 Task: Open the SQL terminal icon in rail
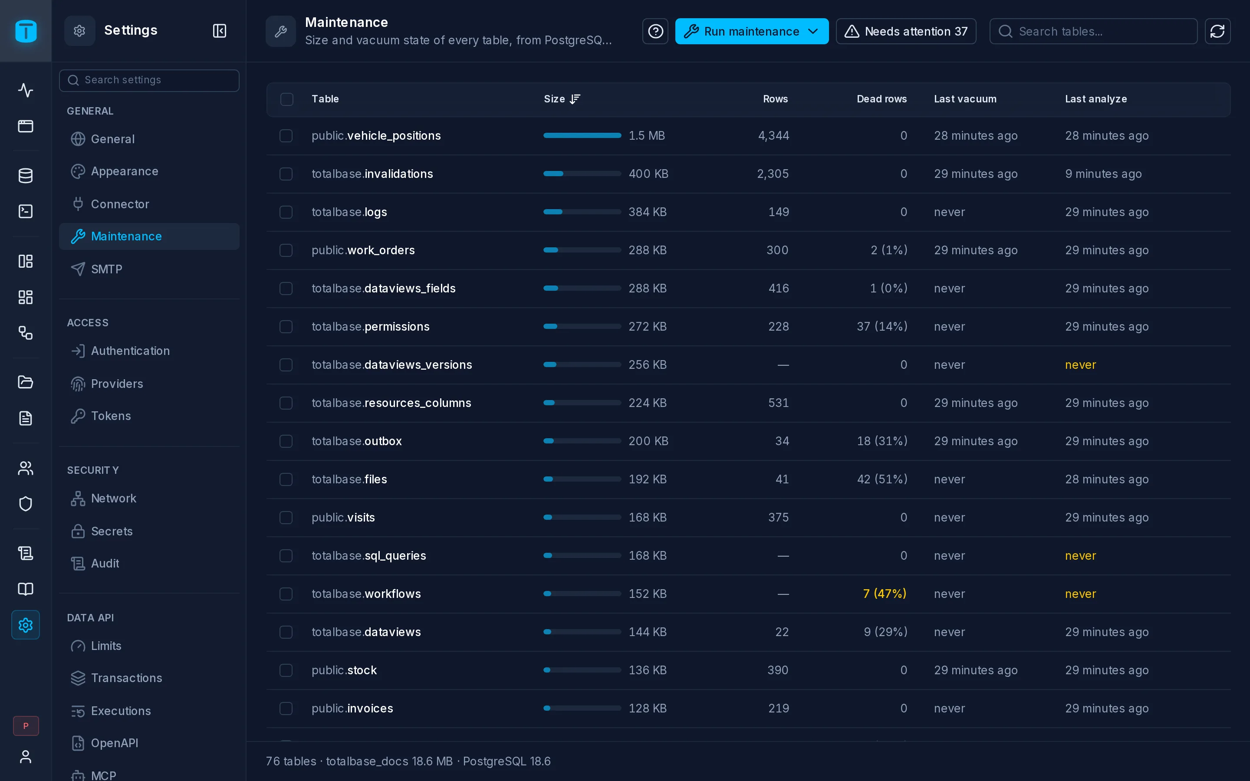click(25, 211)
